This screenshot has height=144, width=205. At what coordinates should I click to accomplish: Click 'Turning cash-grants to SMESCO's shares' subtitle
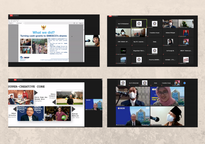coord(44,36)
